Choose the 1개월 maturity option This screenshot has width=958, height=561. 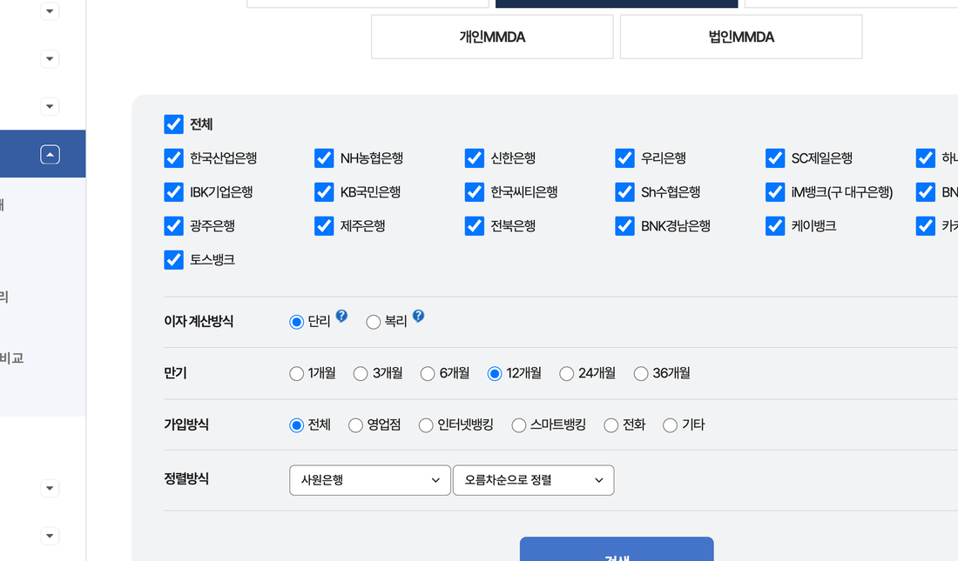296,374
